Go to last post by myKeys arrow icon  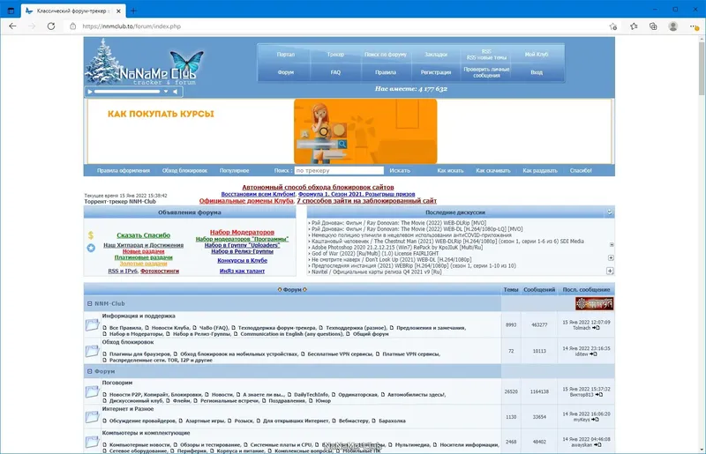[x=595, y=420]
